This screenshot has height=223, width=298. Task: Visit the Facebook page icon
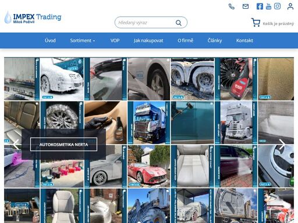tap(260, 6)
